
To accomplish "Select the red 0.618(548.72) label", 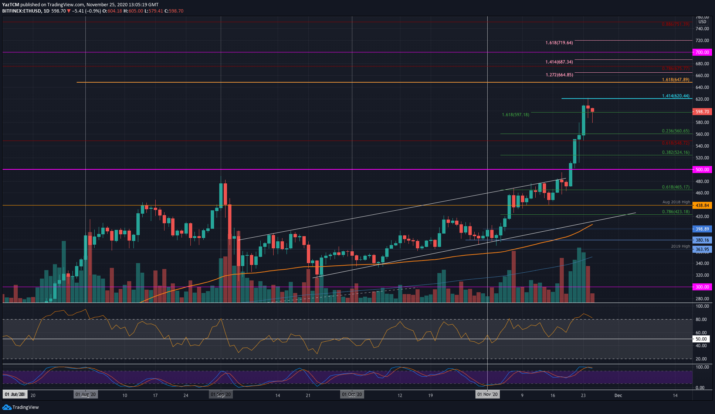I will point(675,143).
